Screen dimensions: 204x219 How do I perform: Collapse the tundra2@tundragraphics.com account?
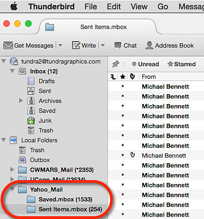4,61
